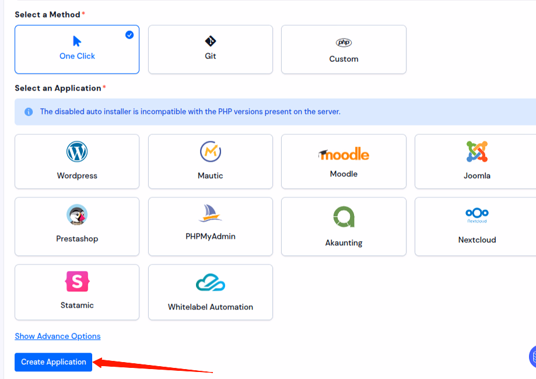
Task: Select the Statamic label text
Action: point(77,305)
